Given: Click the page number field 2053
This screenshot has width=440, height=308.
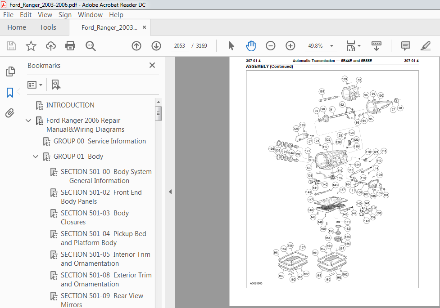Looking at the screenshot, I should [179, 46].
